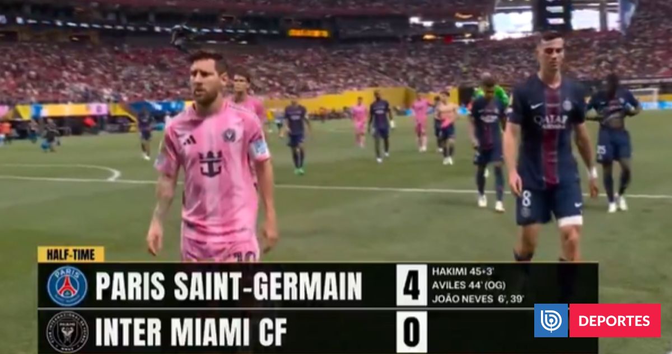
Task: Click the Nike swoosh on navy jersey
Action: tap(536, 106)
